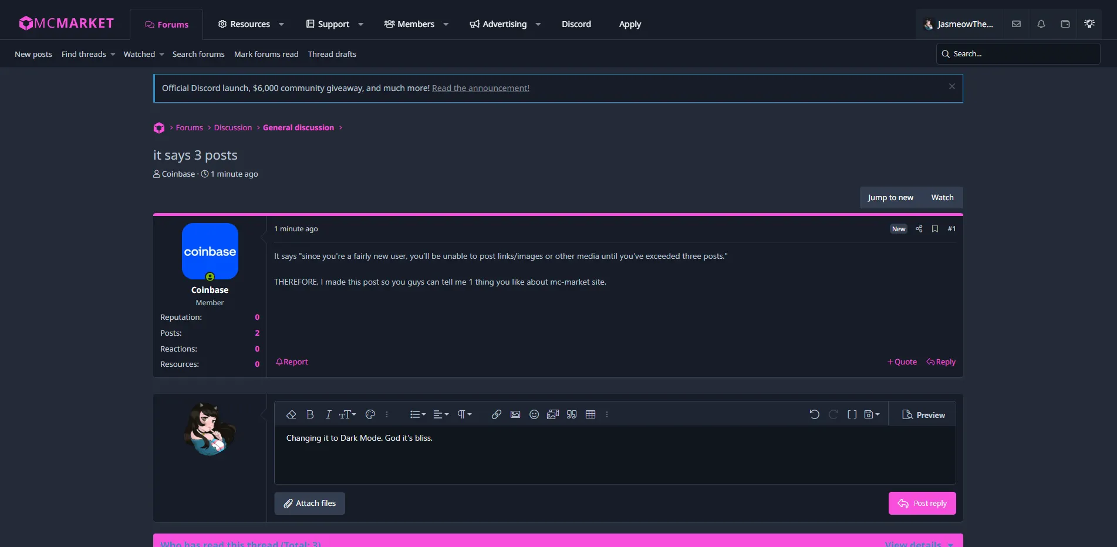Toggle the light bulb theme switch
The height and width of the screenshot is (547, 1117).
pos(1089,24)
